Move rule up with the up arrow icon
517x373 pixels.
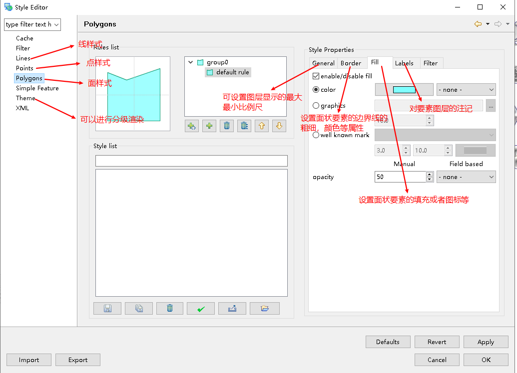pyautogui.click(x=261, y=126)
